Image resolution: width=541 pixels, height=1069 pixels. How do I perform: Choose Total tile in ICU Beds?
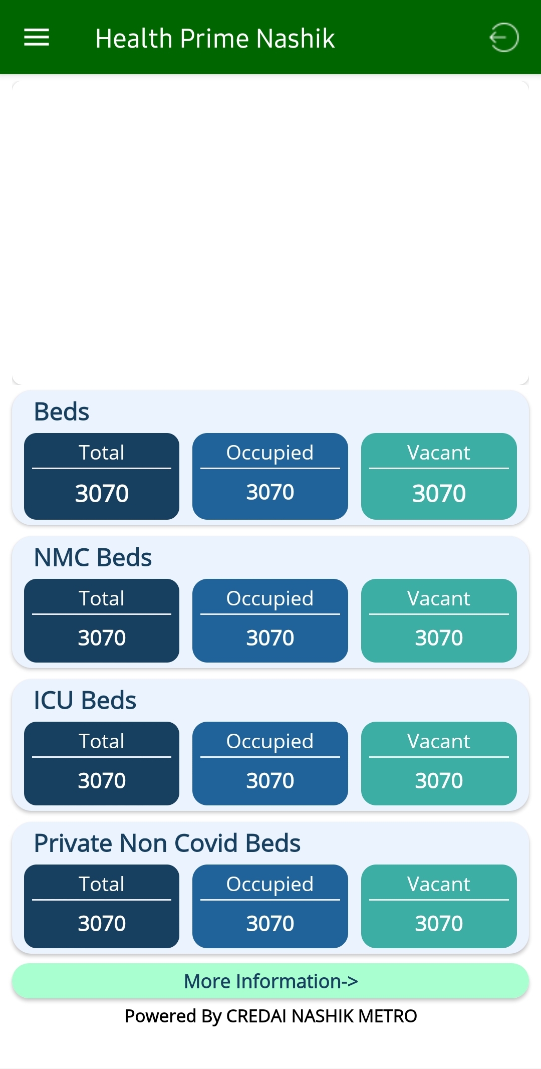pyautogui.click(x=102, y=763)
